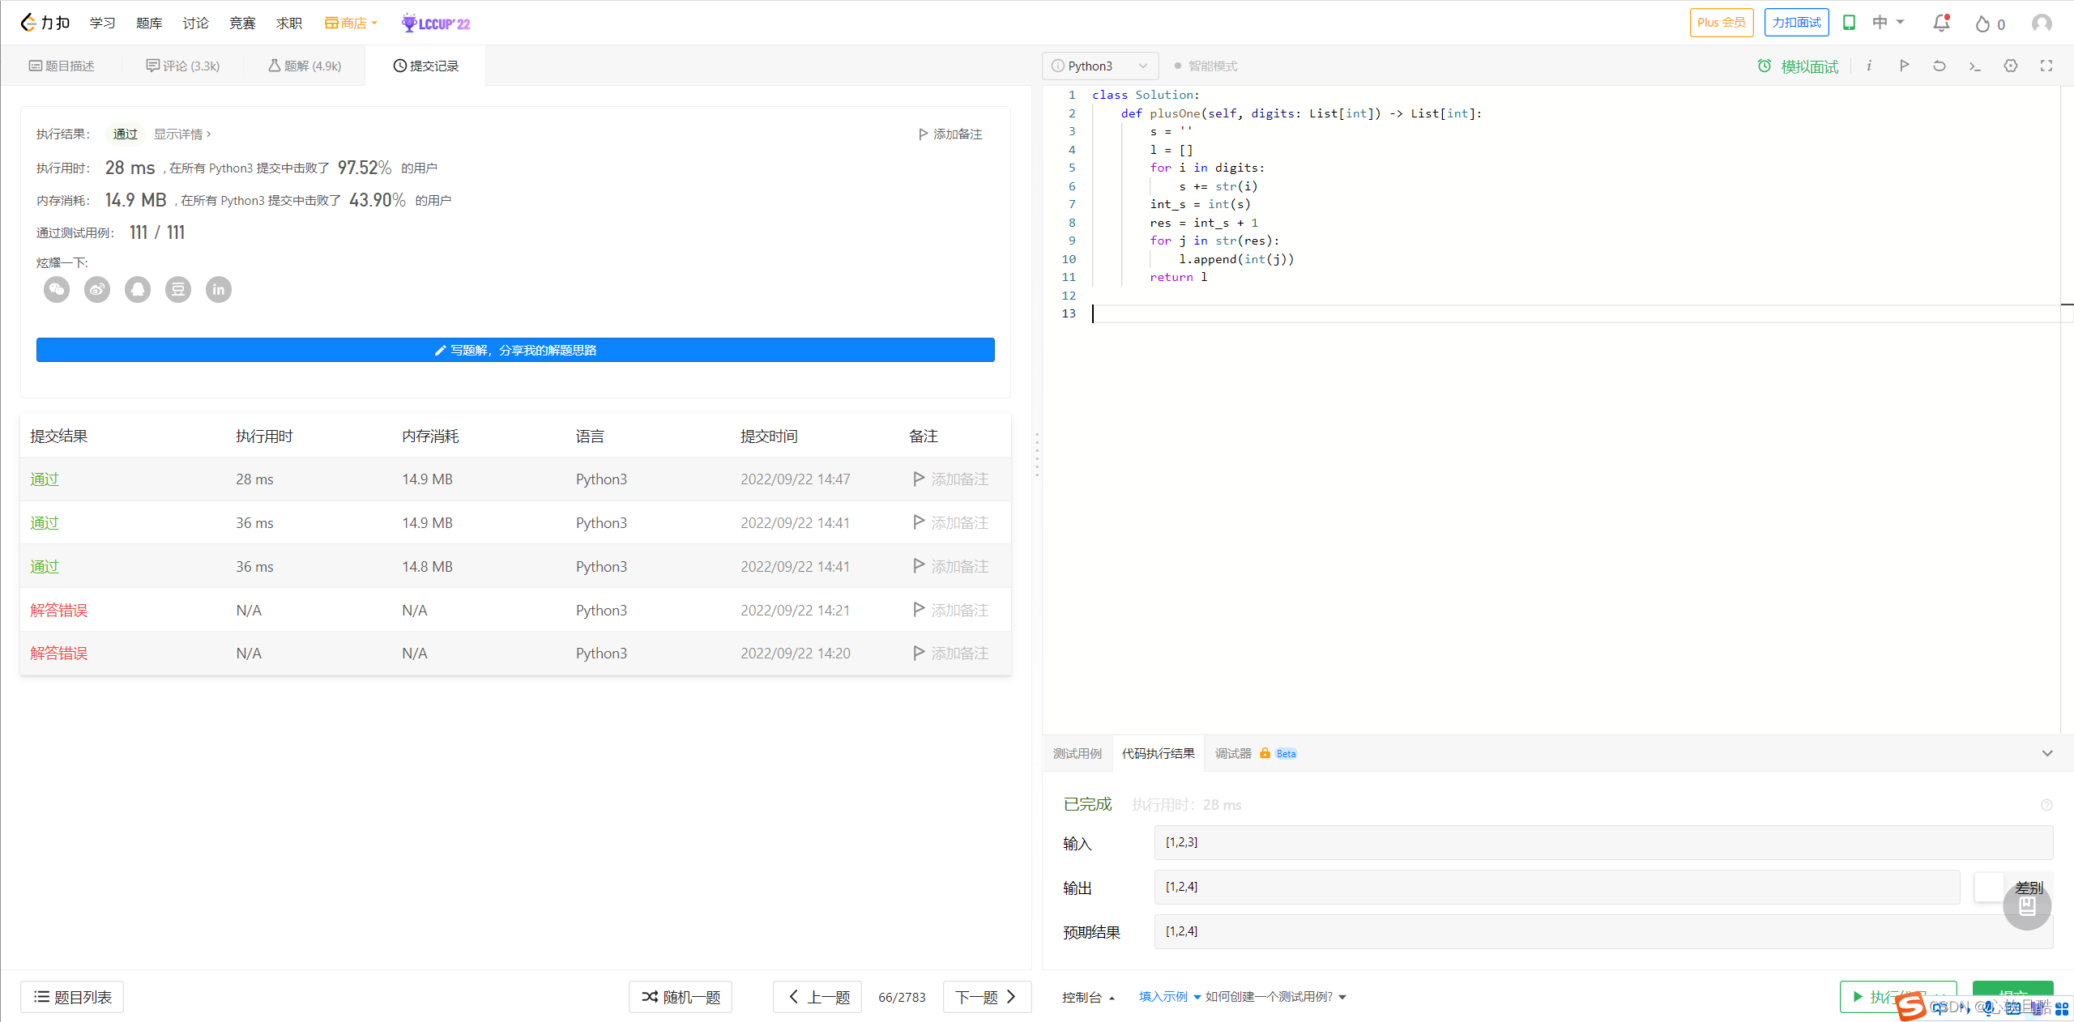Viewport: 2074px width, 1022px height.
Task: Click the editor settings gear icon
Action: (2010, 66)
